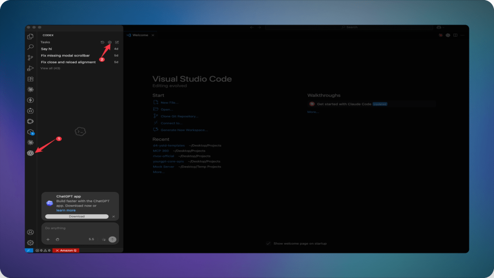
Task: Open the Copilot dropdown in title bar
Action: coord(440,28)
